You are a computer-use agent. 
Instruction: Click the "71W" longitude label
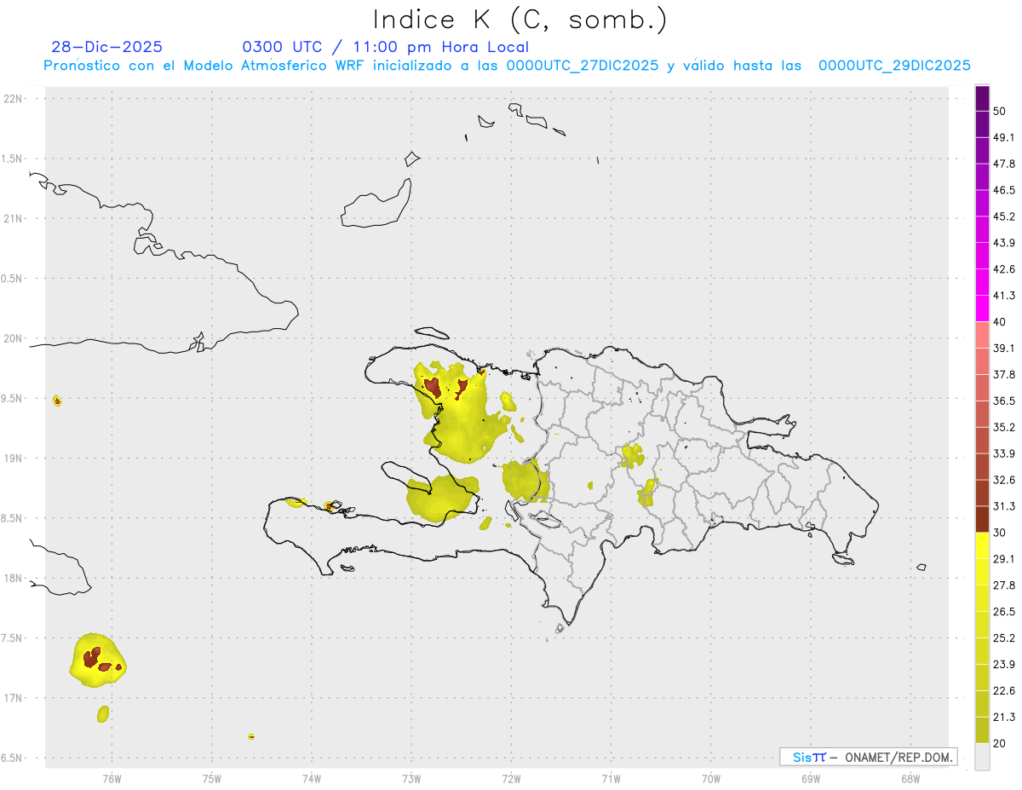[x=611, y=778]
